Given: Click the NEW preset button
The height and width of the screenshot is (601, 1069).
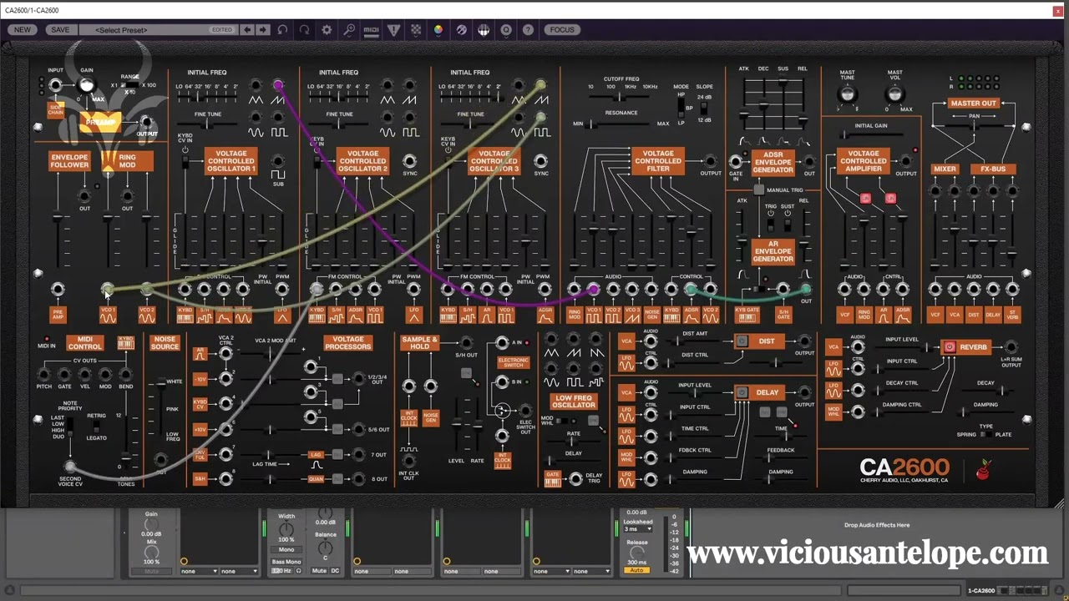Looking at the screenshot, I should (x=23, y=30).
